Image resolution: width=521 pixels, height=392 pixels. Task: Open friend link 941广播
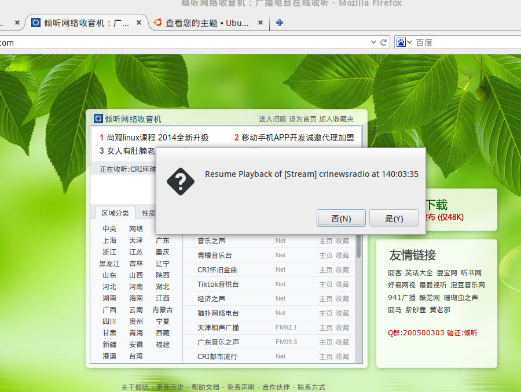401,297
